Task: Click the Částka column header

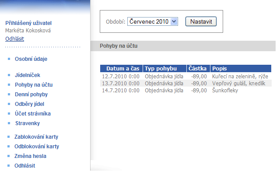Action: pos(198,69)
